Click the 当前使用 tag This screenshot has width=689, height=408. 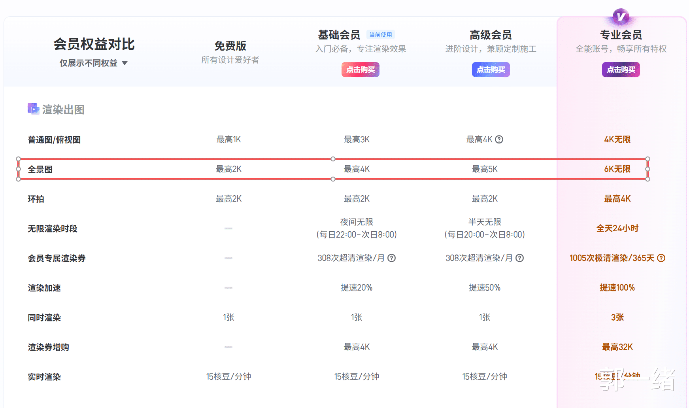(381, 35)
